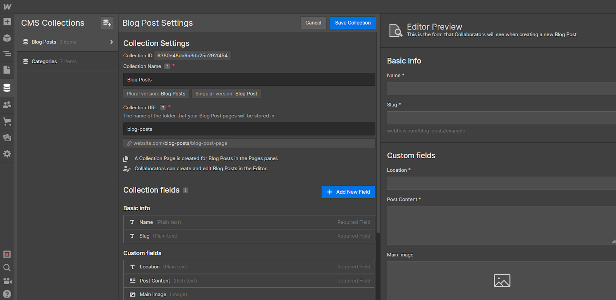Open the Navigator panel icon

7,54
